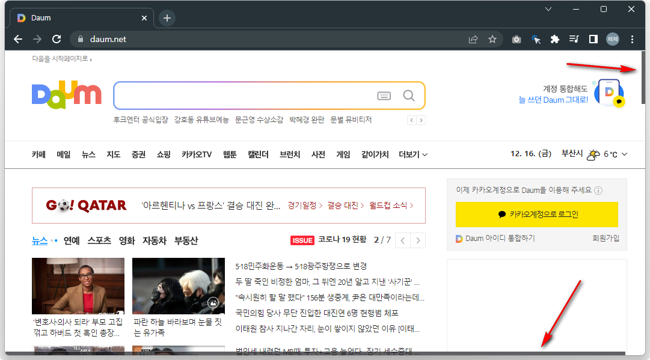Select the 연예 tab
Image resolution: width=650 pixels, height=360 pixels.
tap(72, 240)
